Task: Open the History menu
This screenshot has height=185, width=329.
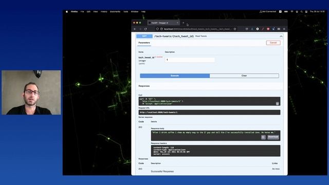Action: click(104, 12)
